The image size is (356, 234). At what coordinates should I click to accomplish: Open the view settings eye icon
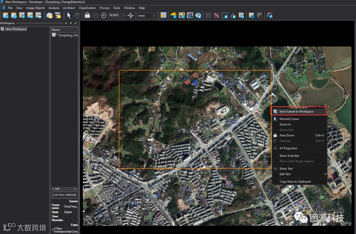pos(198,16)
